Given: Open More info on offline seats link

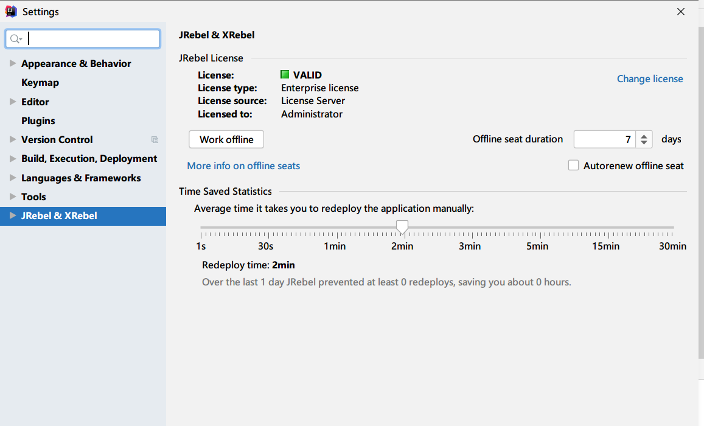Looking at the screenshot, I should tap(243, 166).
